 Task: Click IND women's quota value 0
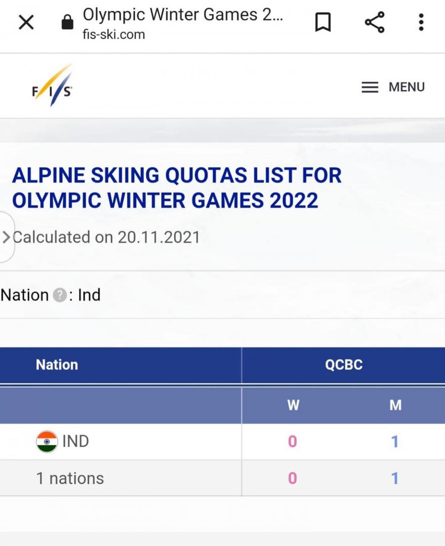coord(292,441)
